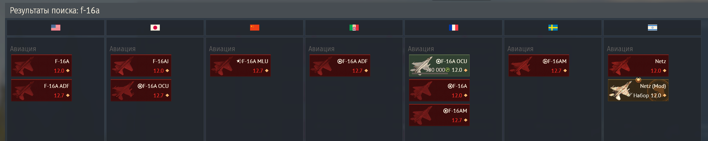708x141 pixels.
Task: Choose the Japanese F-16A OCU 12.7
Action: coord(141,90)
